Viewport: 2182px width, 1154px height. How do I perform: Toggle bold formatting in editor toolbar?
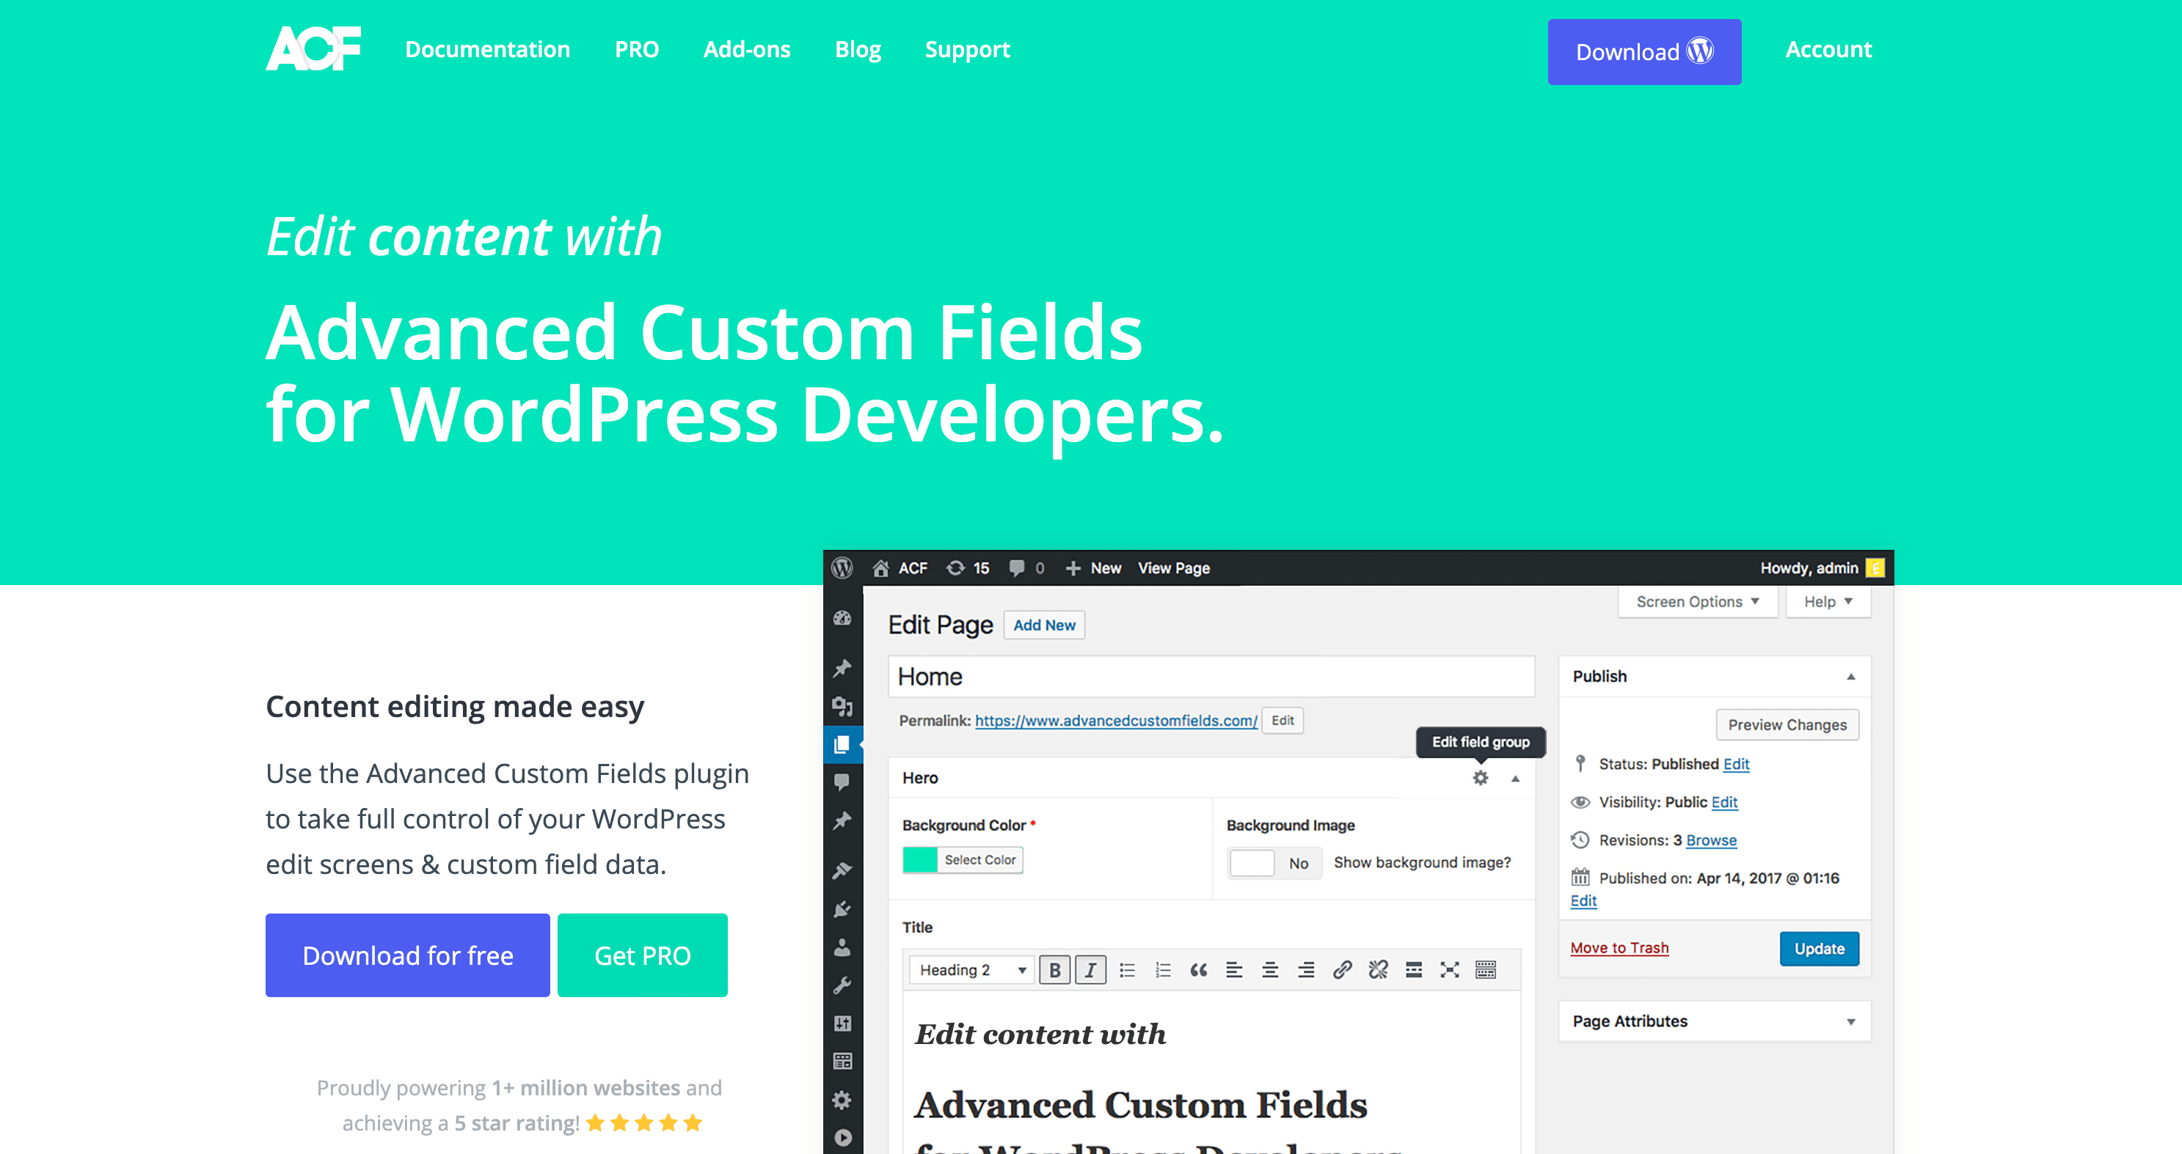click(1054, 970)
